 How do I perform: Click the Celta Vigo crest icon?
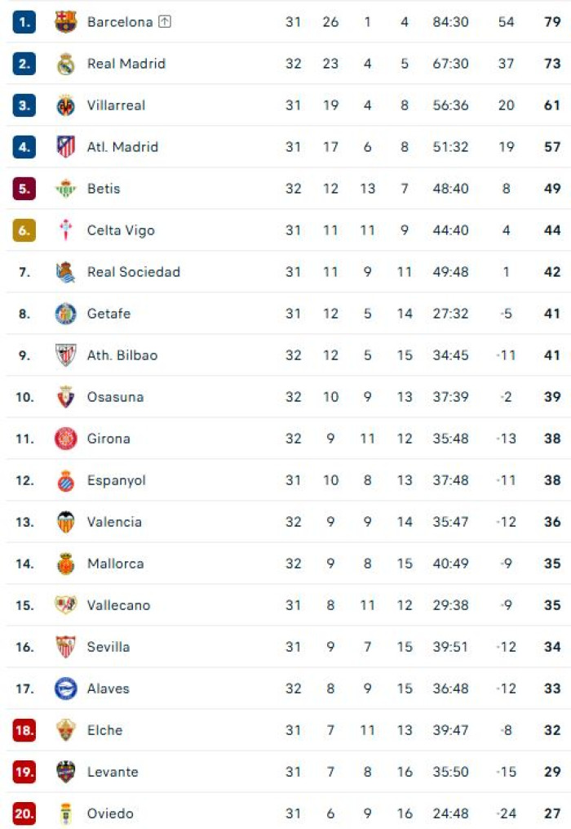tap(65, 230)
